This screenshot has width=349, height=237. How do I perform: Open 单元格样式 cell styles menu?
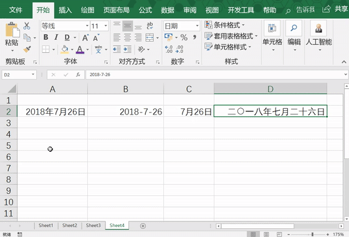click(x=227, y=47)
